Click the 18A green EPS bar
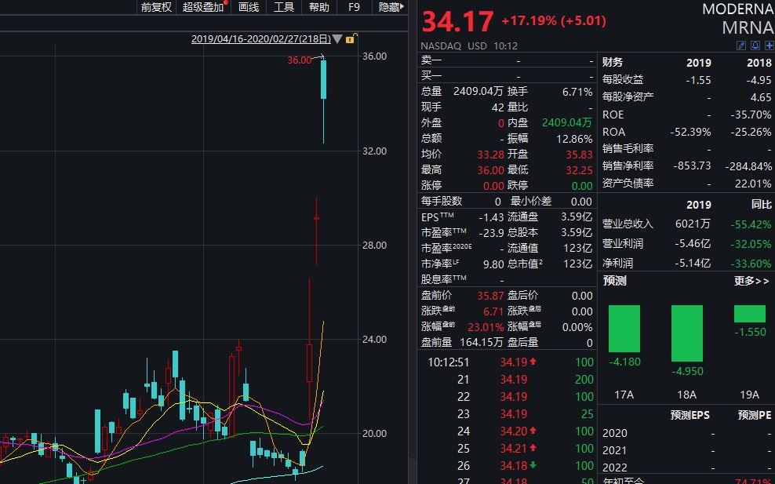Image resolution: width=775 pixels, height=484 pixels. coord(687,333)
